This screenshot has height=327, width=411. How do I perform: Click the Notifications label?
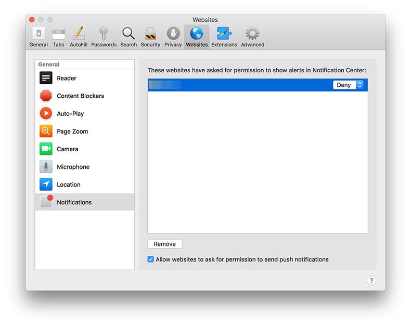tap(74, 202)
